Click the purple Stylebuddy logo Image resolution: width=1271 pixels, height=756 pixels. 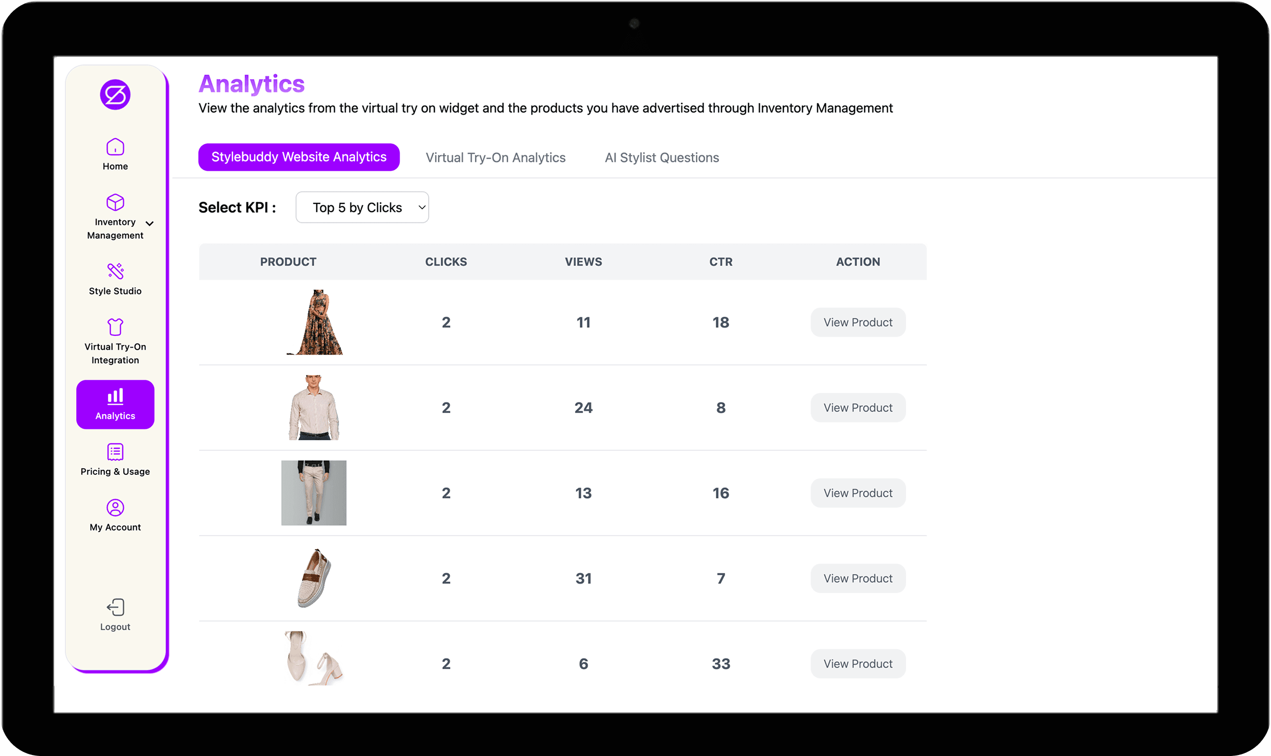115,95
